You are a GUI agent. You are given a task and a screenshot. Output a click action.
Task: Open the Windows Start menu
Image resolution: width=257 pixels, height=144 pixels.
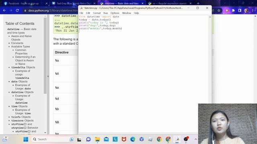(x=26, y=139)
